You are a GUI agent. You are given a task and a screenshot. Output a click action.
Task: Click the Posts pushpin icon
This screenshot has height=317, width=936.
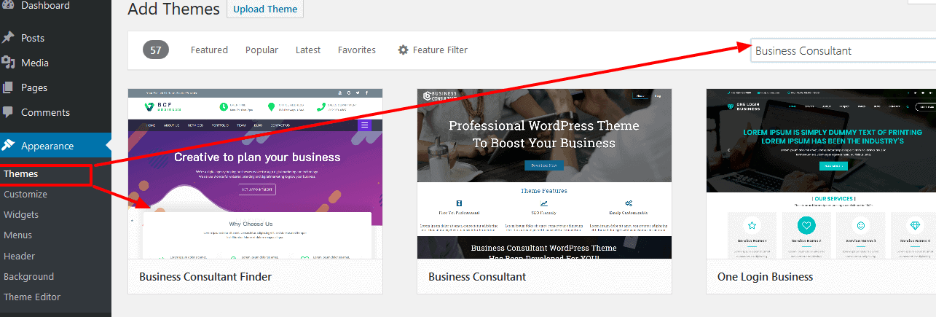(8, 38)
